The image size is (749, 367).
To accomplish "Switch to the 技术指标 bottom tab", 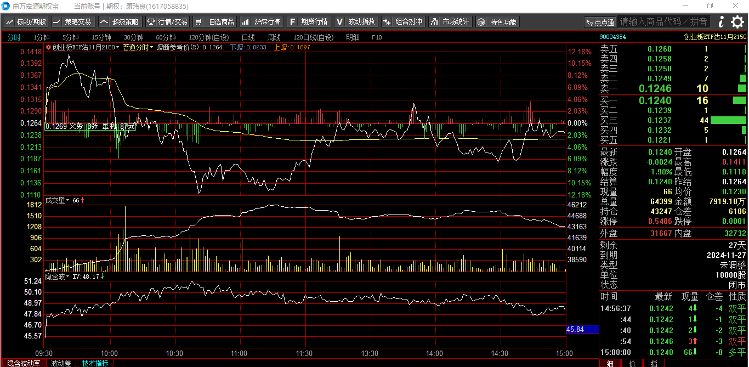I will 95,363.
